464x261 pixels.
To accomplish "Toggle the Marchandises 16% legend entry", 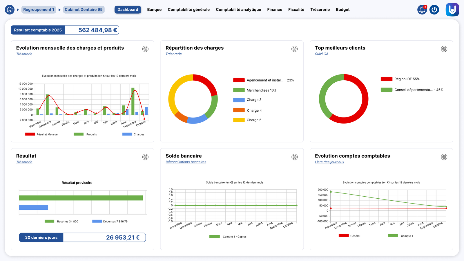I will tap(255, 90).
